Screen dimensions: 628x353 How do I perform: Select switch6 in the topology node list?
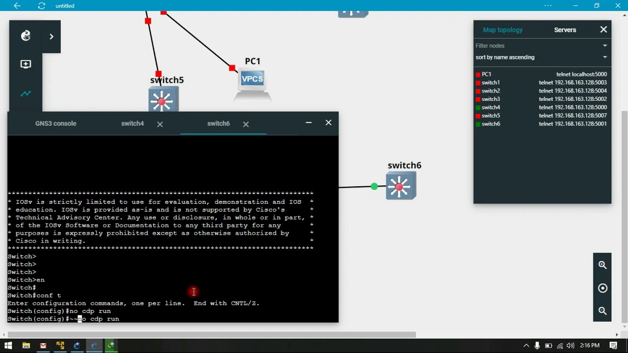[491, 124]
